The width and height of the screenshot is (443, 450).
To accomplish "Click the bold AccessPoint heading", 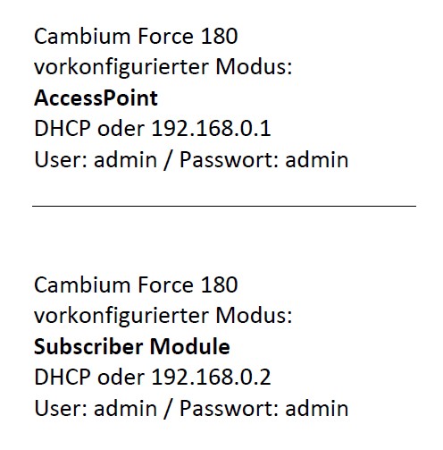I will tap(96, 98).
